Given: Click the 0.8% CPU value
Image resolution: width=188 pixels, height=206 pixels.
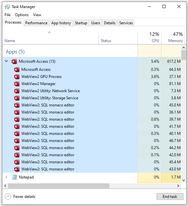Looking at the screenshot, I should tap(155, 119).
